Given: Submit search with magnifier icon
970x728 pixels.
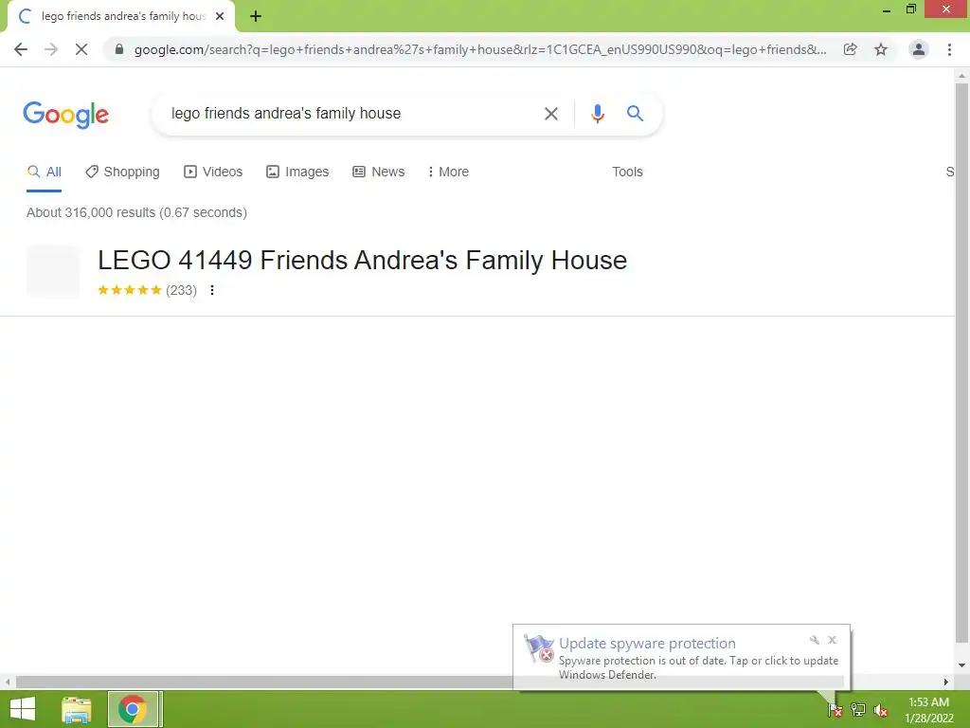Looking at the screenshot, I should click(635, 114).
